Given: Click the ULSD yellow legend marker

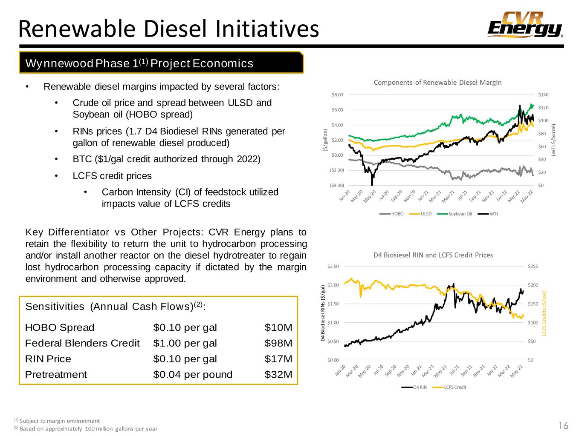Looking at the screenshot, I should tap(414, 214).
